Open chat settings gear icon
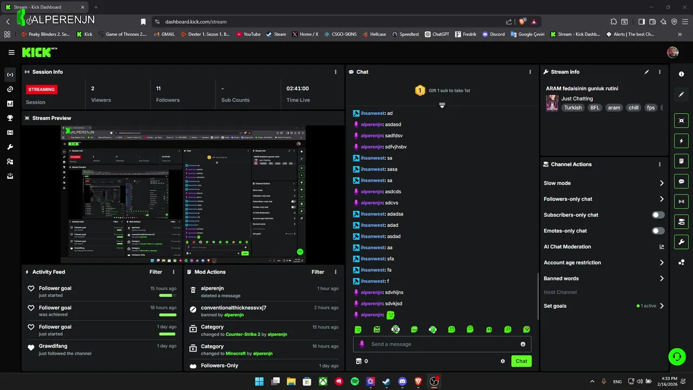The image size is (693, 390). coord(502,361)
